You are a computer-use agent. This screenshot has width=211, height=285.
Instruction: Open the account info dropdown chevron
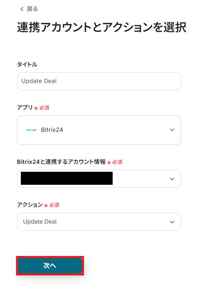[x=172, y=179]
